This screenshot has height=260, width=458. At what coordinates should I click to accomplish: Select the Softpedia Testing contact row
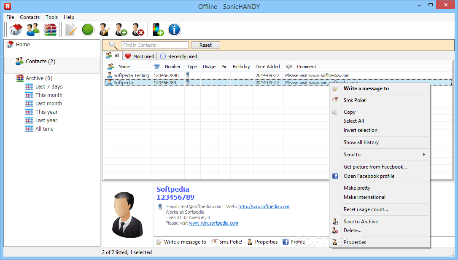(x=278, y=75)
